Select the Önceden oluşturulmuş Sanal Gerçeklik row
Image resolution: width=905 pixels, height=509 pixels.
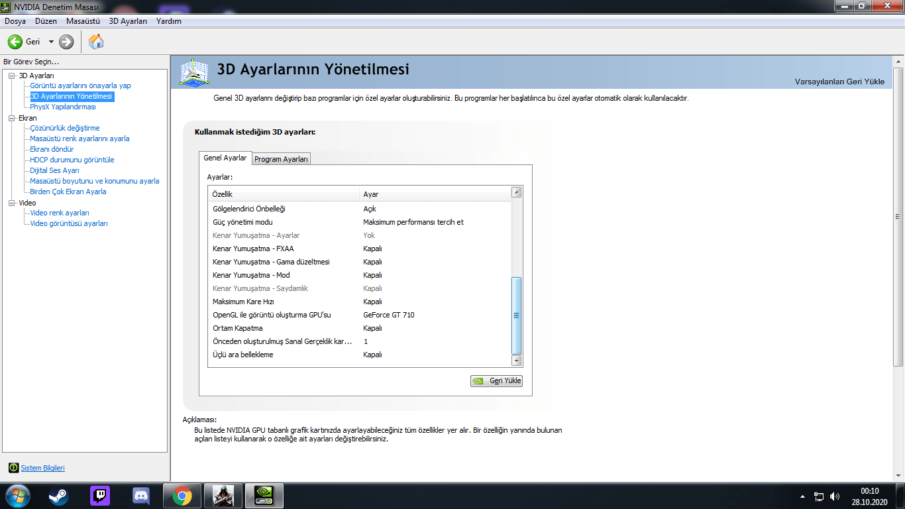pyautogui.click(x=360, y=341)
